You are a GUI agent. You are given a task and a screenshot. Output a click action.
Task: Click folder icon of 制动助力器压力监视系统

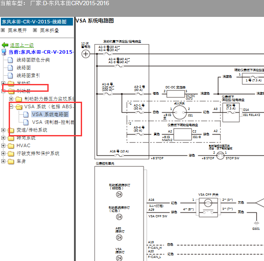[x=19, y=99]
